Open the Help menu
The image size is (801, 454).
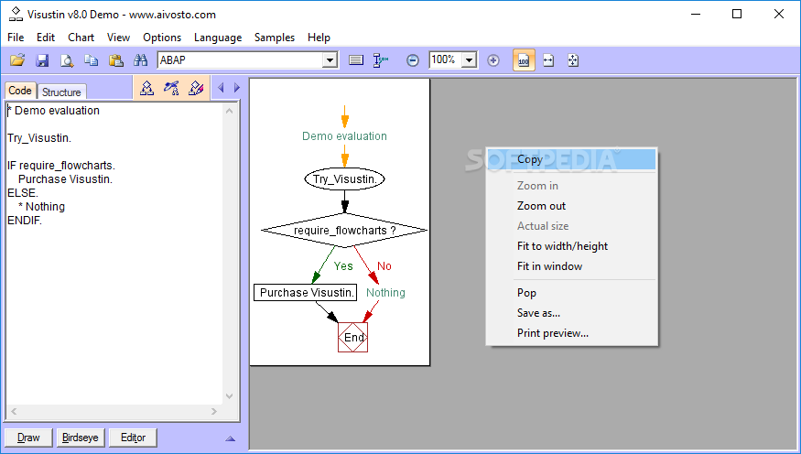[x=319, y=38]
